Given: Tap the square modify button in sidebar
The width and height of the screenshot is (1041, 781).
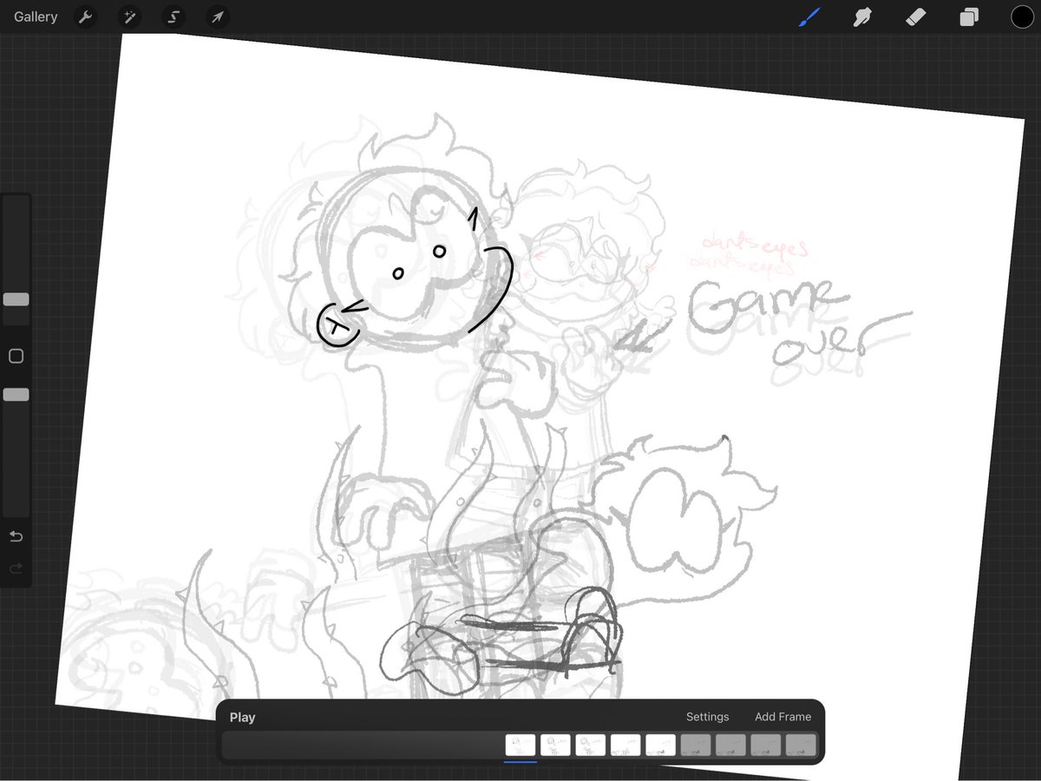Looking at the screenshot, I should [16, 356].
